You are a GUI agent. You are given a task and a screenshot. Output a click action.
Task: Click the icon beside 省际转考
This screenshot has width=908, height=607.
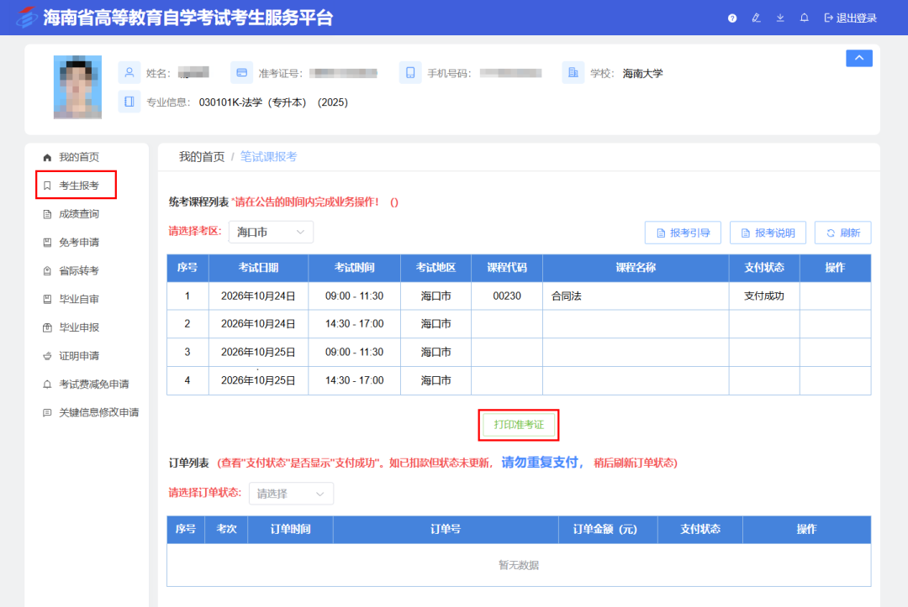(47, 270)
